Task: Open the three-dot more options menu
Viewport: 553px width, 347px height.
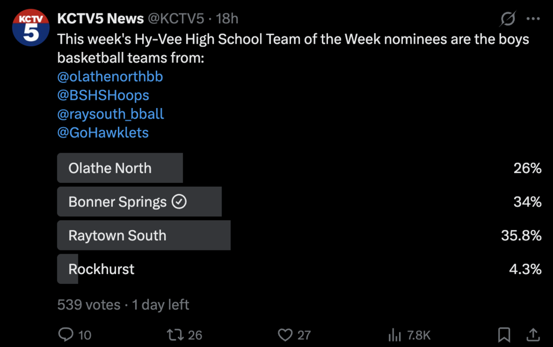Action: (x=533, y=19)
